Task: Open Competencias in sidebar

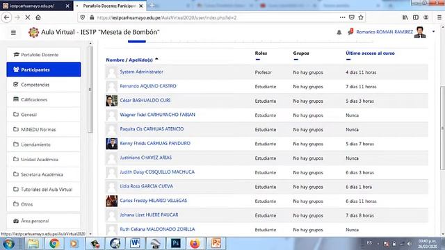Action: pos(44,85)
